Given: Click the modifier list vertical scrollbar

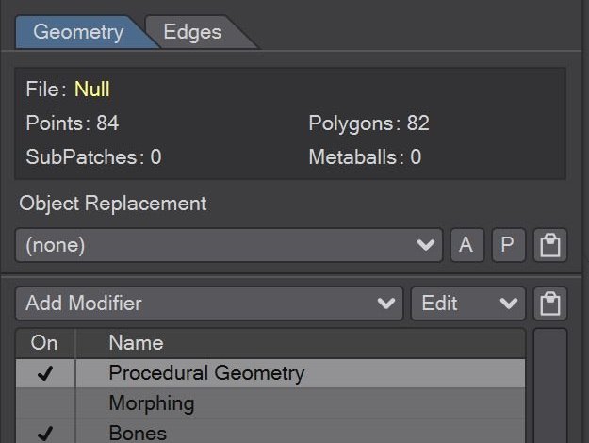Looking at the screenshot, I should pyautogui.click(x=550, y=386).
